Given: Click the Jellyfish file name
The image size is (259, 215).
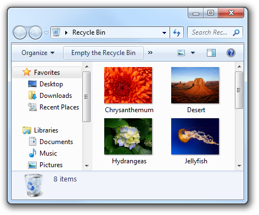Looking at the screenshot, I should pyautogui.click(x=196, y=161).
